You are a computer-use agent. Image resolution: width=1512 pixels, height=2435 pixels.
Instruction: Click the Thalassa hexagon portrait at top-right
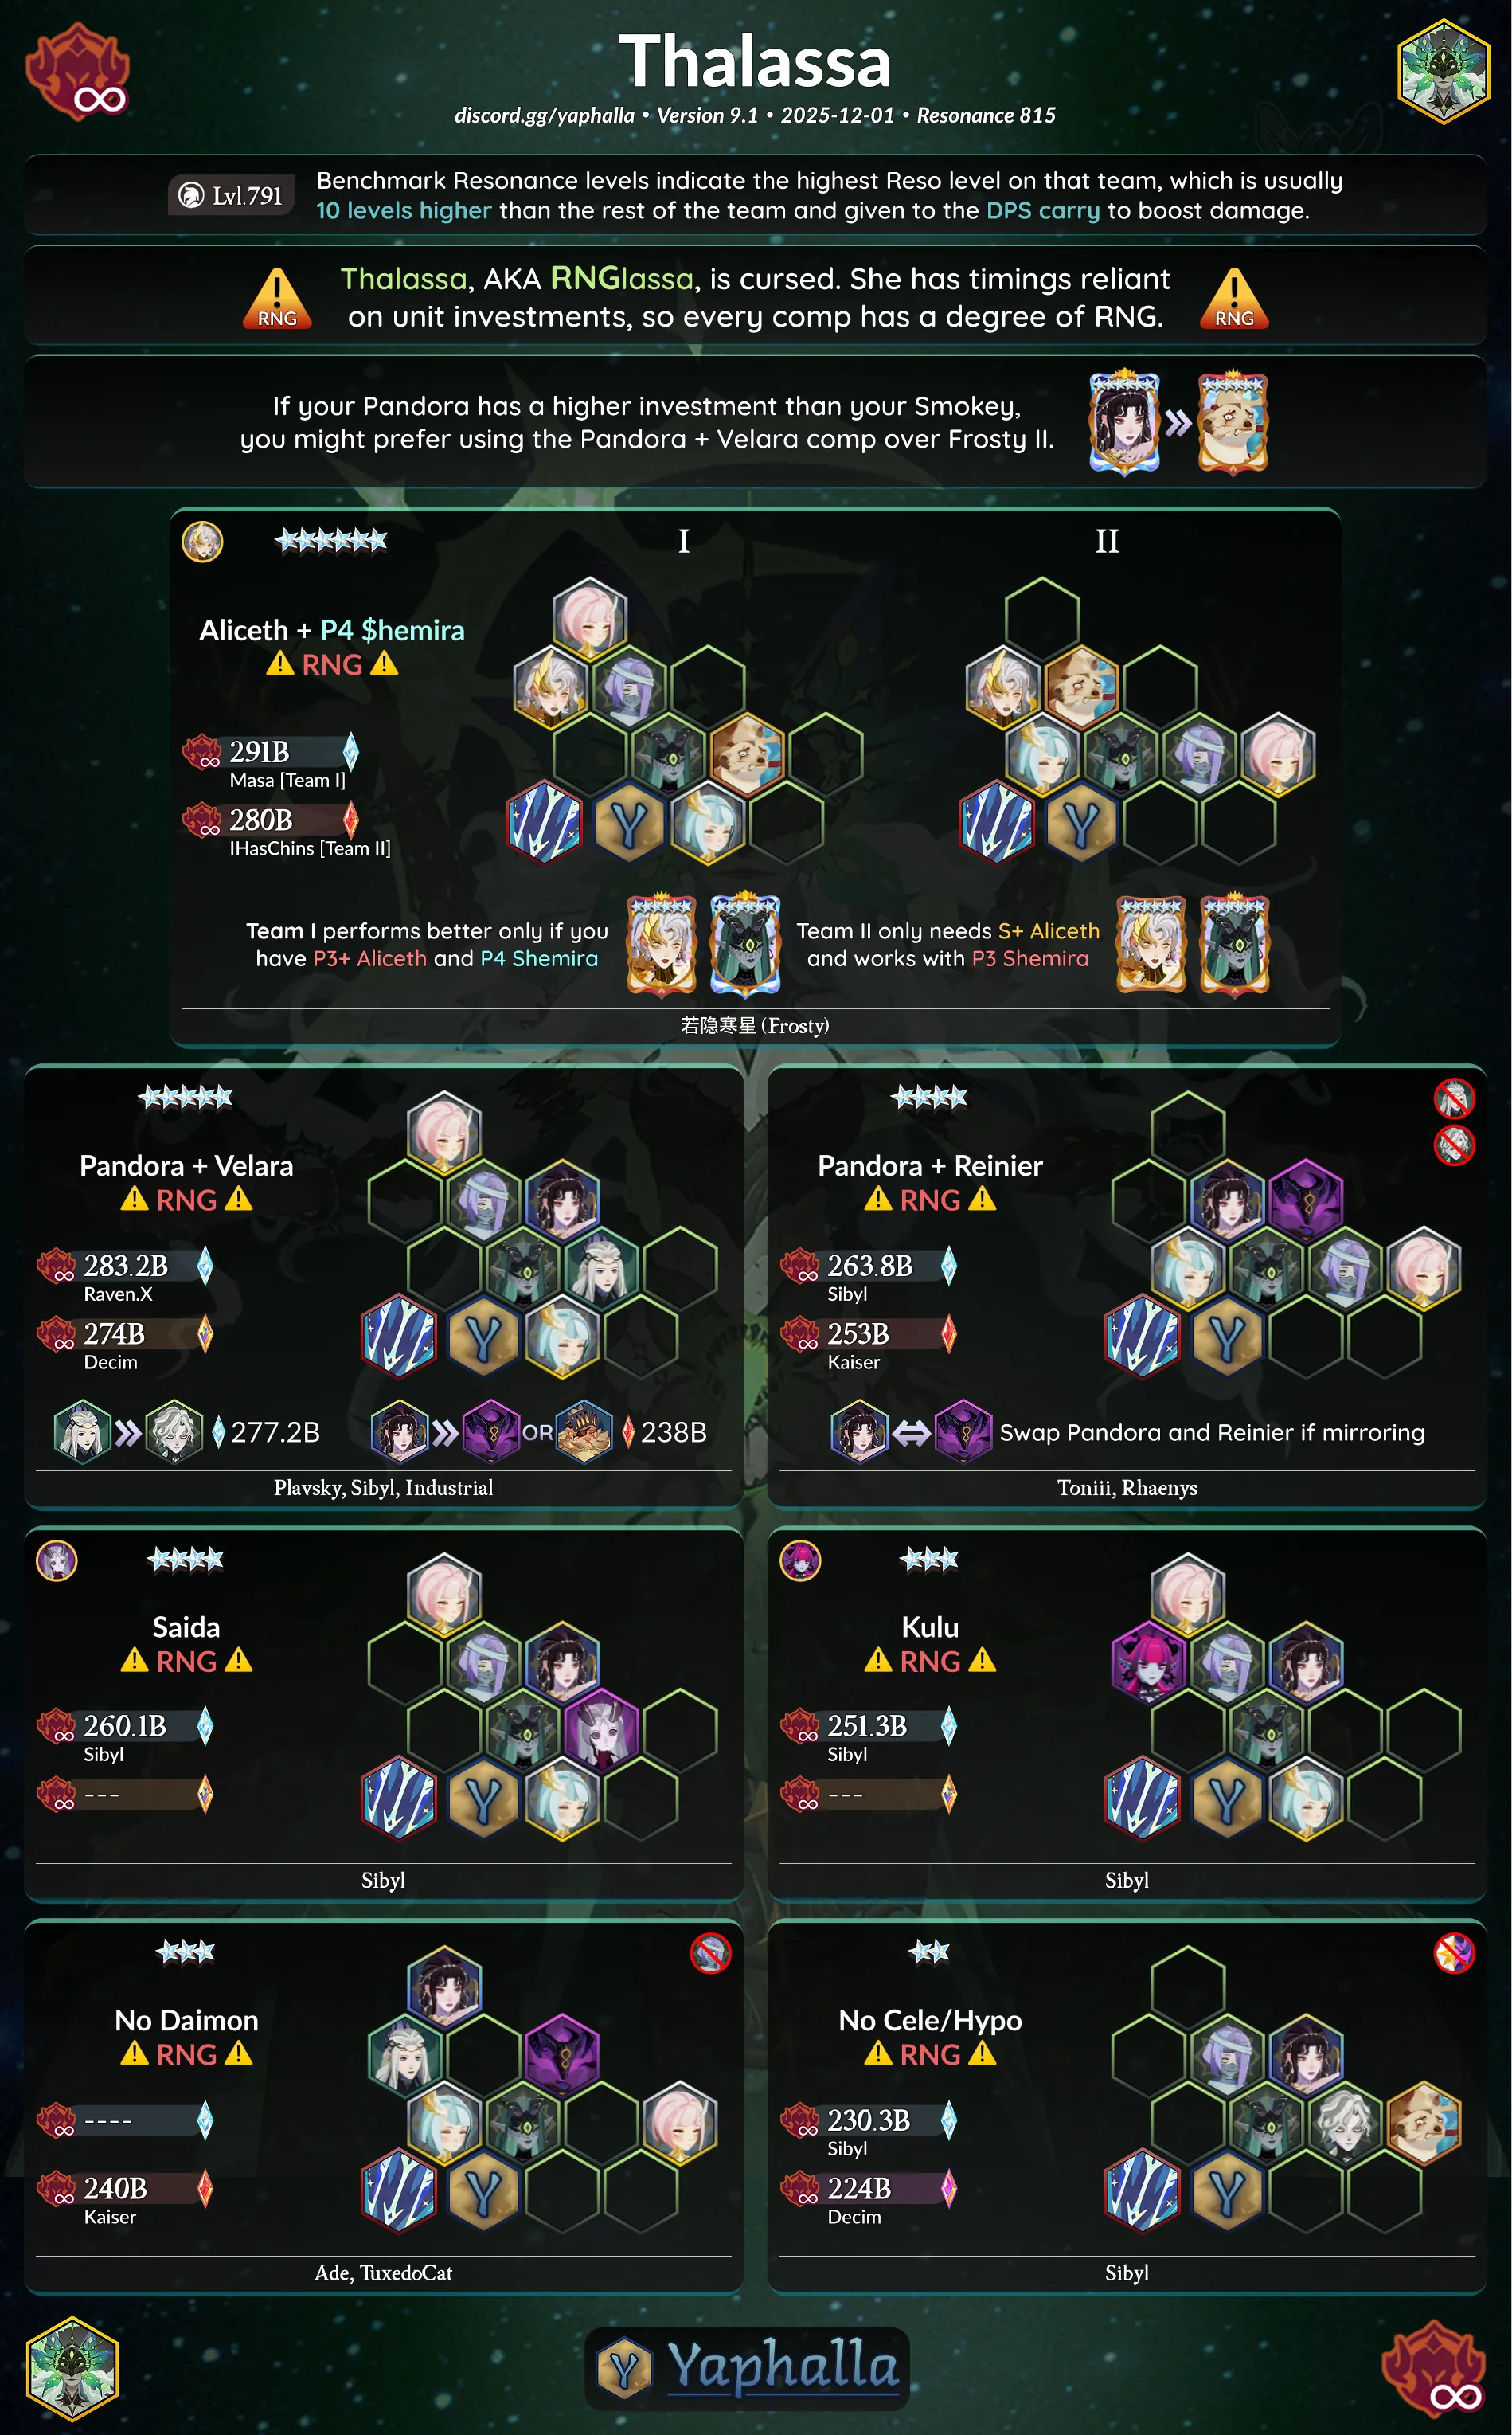[1443, 71]
